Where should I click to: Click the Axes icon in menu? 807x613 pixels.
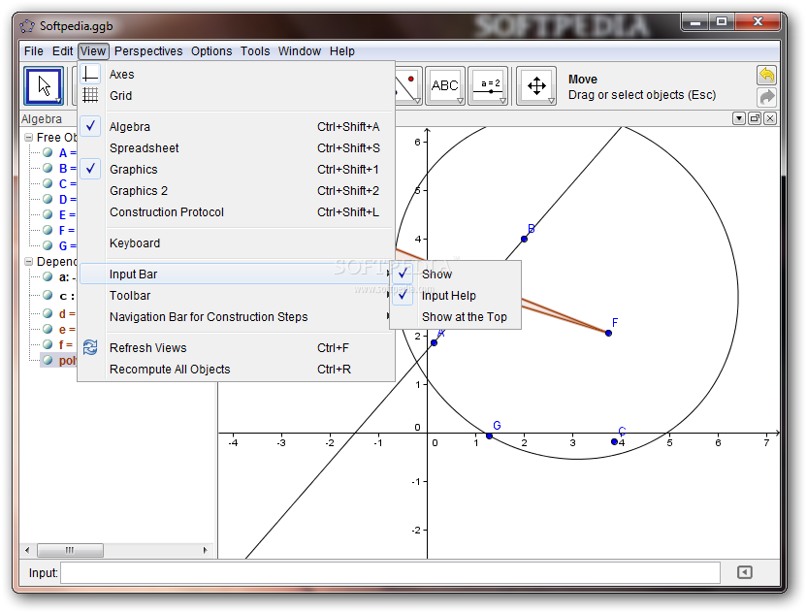coord(90,74)
